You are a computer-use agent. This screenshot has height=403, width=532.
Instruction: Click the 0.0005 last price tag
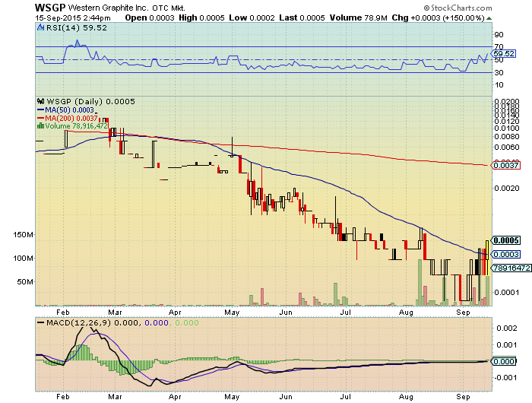(x=506, y=240)
